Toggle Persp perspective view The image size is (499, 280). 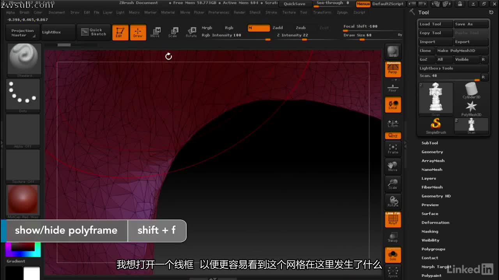pyautogui.click(x=393, y=69)
